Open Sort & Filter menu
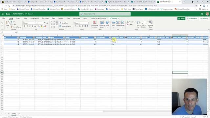210x118 pixels. (x=138, y=24)
